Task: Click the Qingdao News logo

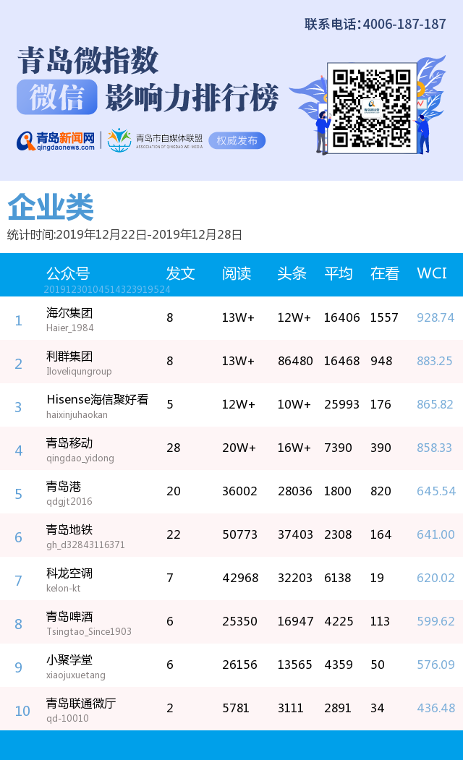Action: [x=56, y=140]
